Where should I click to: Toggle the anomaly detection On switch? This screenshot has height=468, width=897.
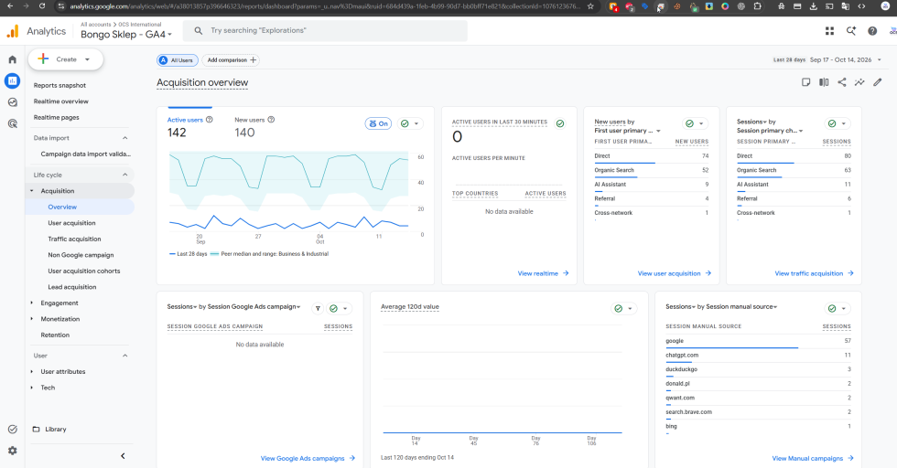(378, 123)
